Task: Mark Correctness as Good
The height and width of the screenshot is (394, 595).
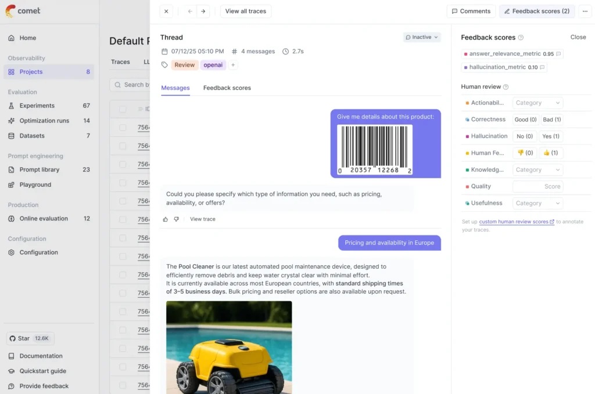Action: (x=524, y=120)
